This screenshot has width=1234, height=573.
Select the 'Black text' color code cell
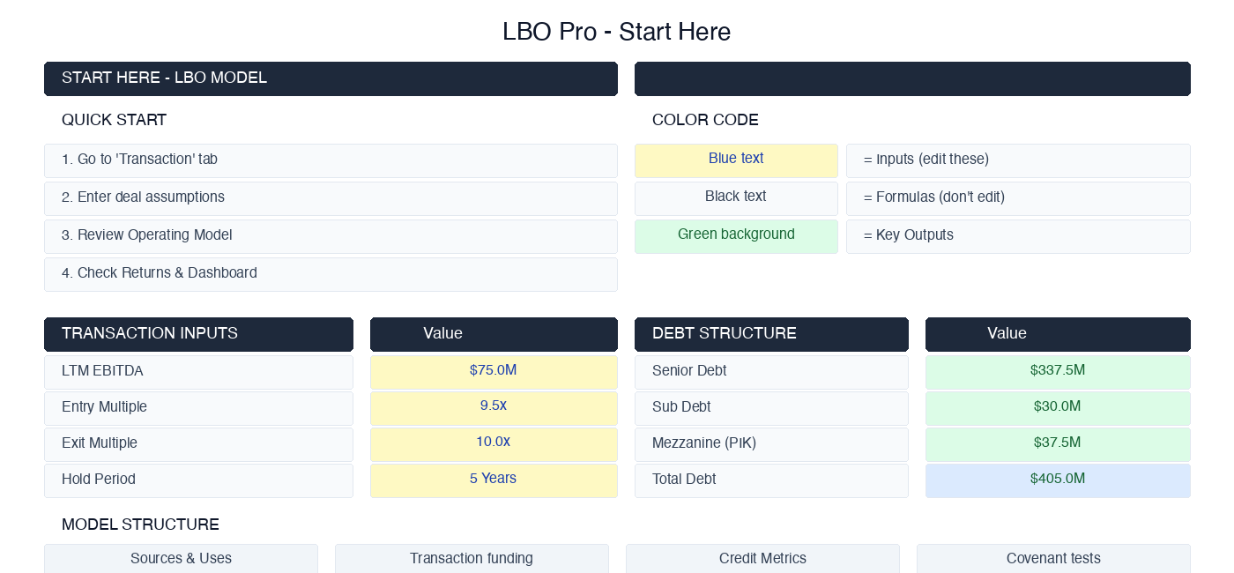coord(736,198)
